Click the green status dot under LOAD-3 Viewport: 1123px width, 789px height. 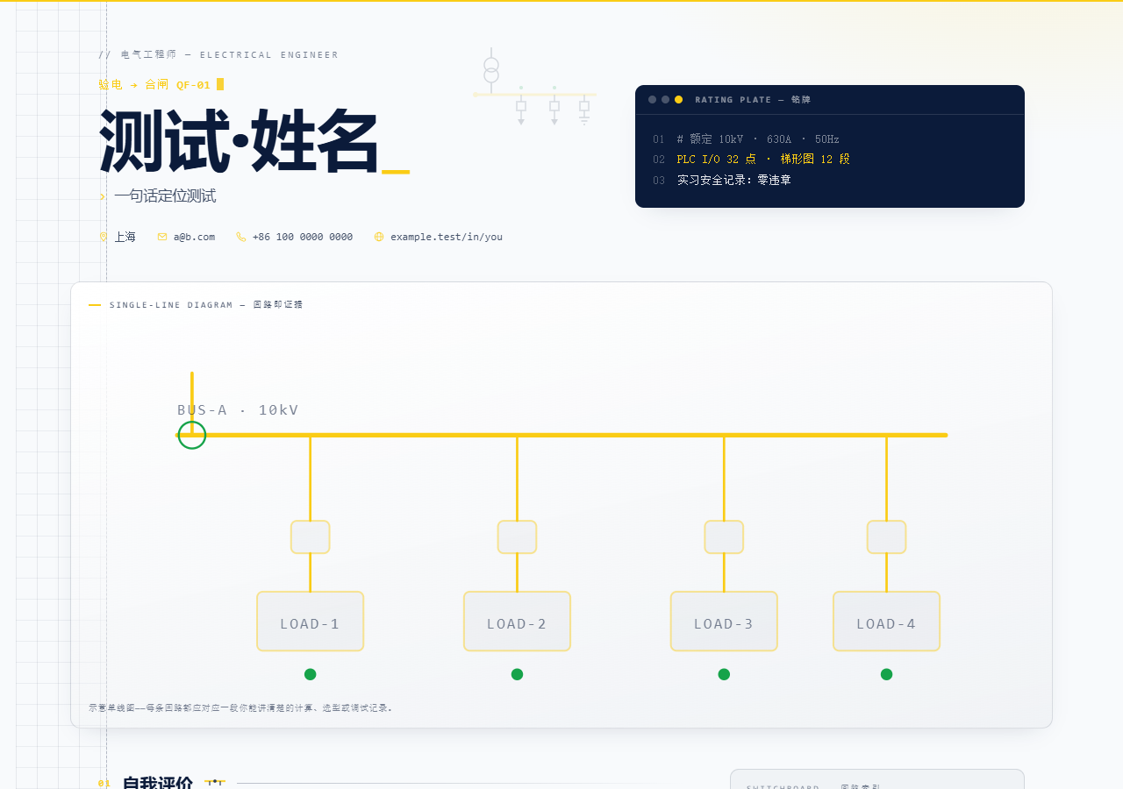pyautogui.click(x=724, y=674)
